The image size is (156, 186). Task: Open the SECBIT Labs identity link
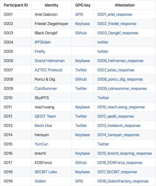tap(46, 172)
